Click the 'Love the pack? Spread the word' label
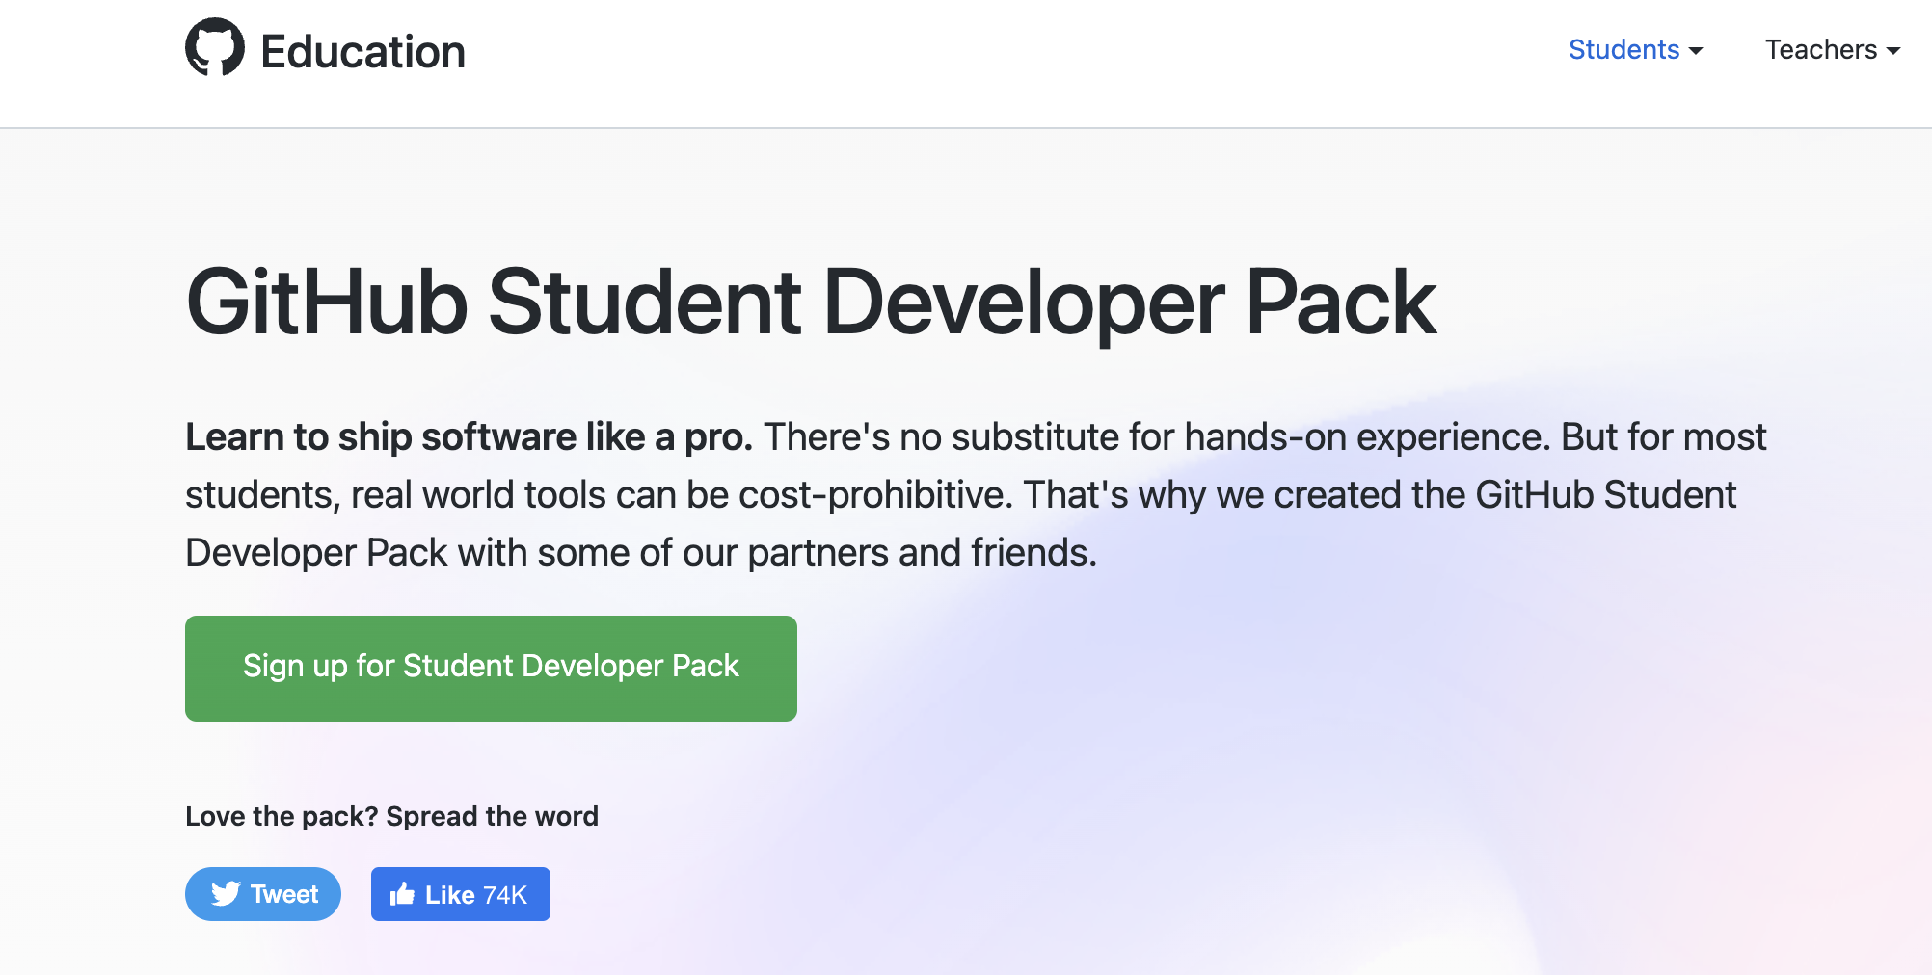 [391, 816]
